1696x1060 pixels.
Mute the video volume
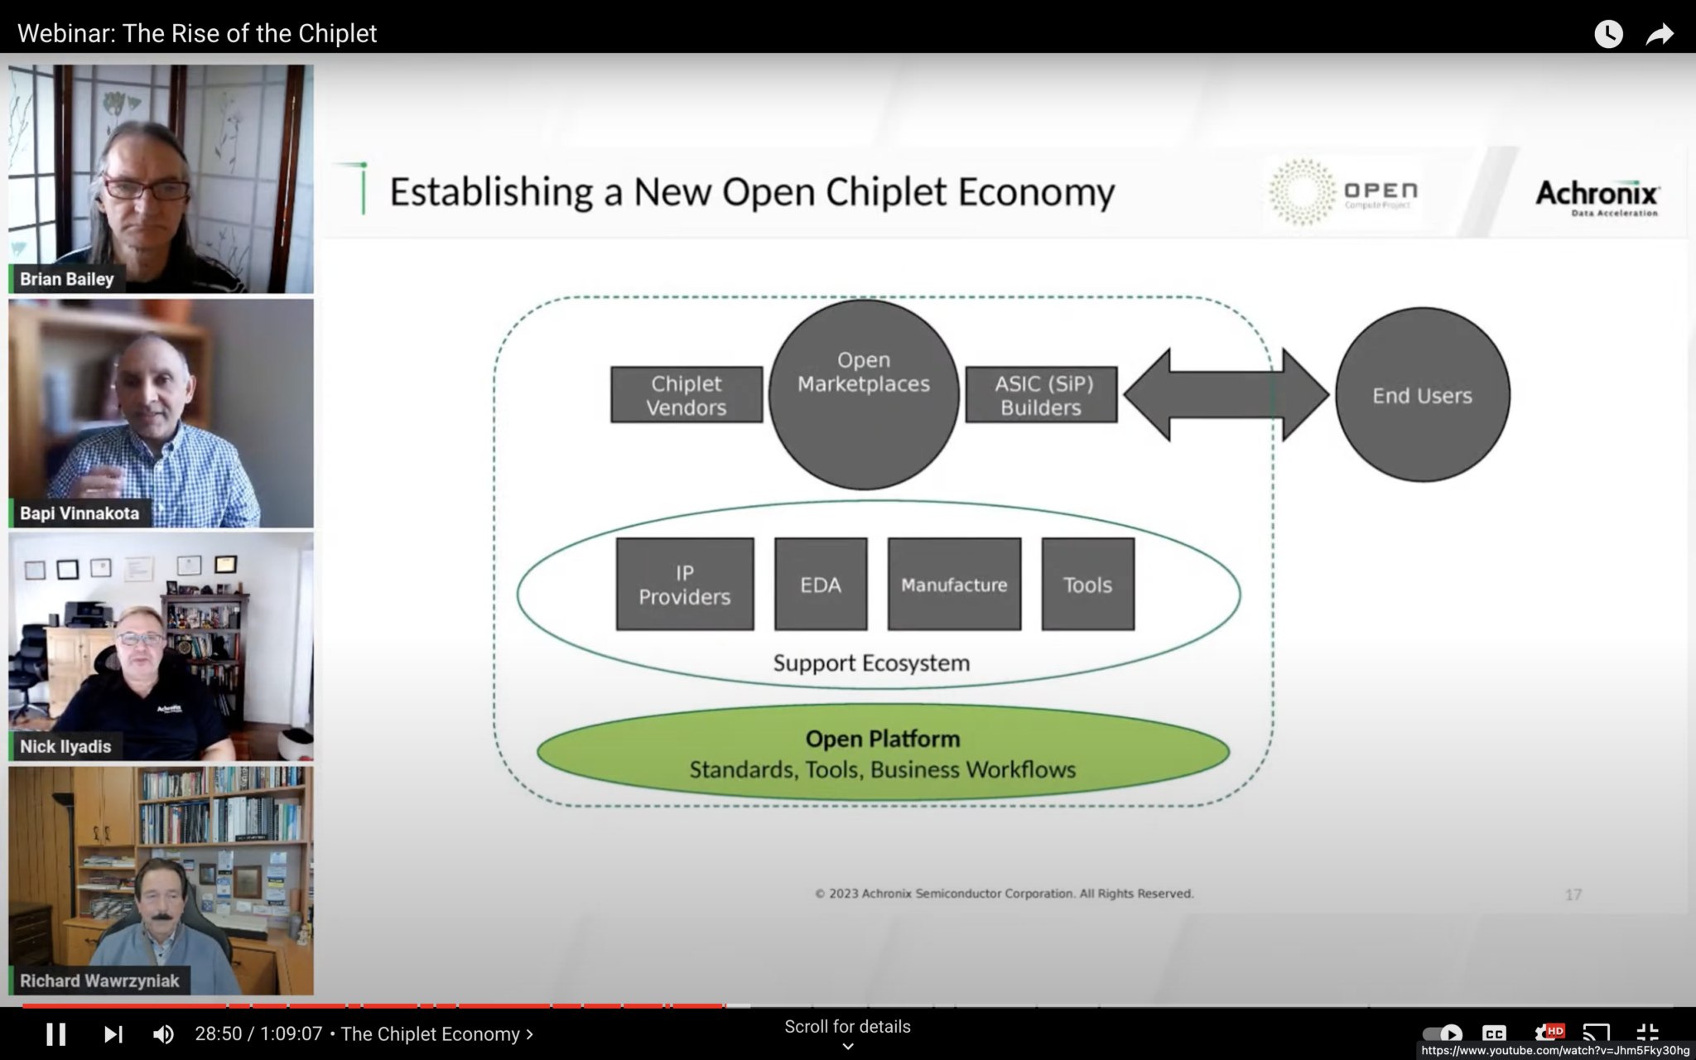point(163,1033)
